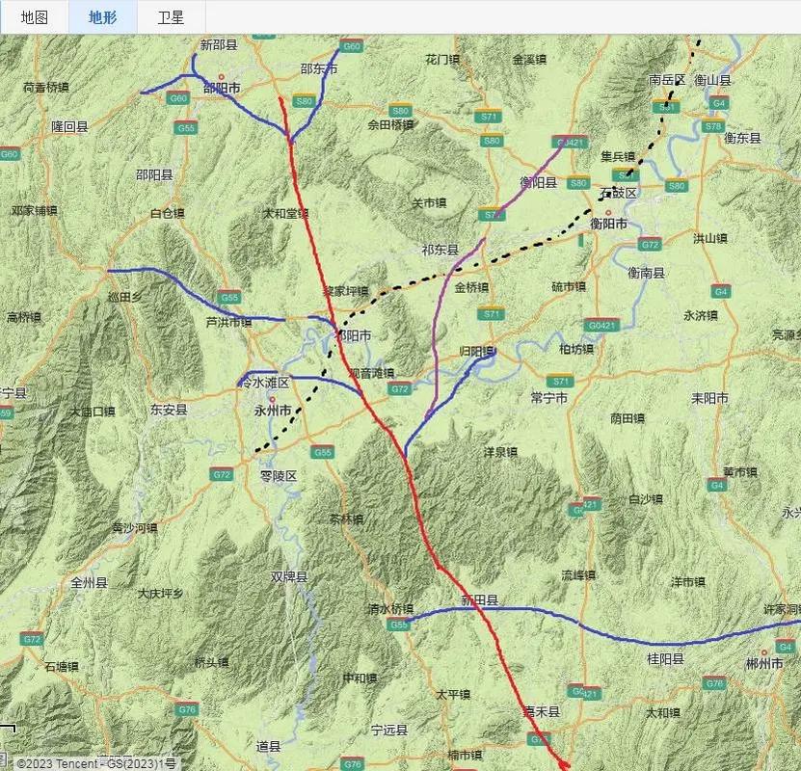The width and height of the screenshot is (801, 771).
Task: Click the S81 shield below 南岳区
Action: (666, 107)
